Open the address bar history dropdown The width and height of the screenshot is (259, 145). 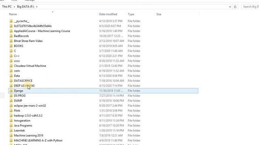230,7
